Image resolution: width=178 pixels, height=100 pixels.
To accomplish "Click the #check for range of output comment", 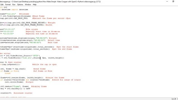I will [x=66, y=80].
